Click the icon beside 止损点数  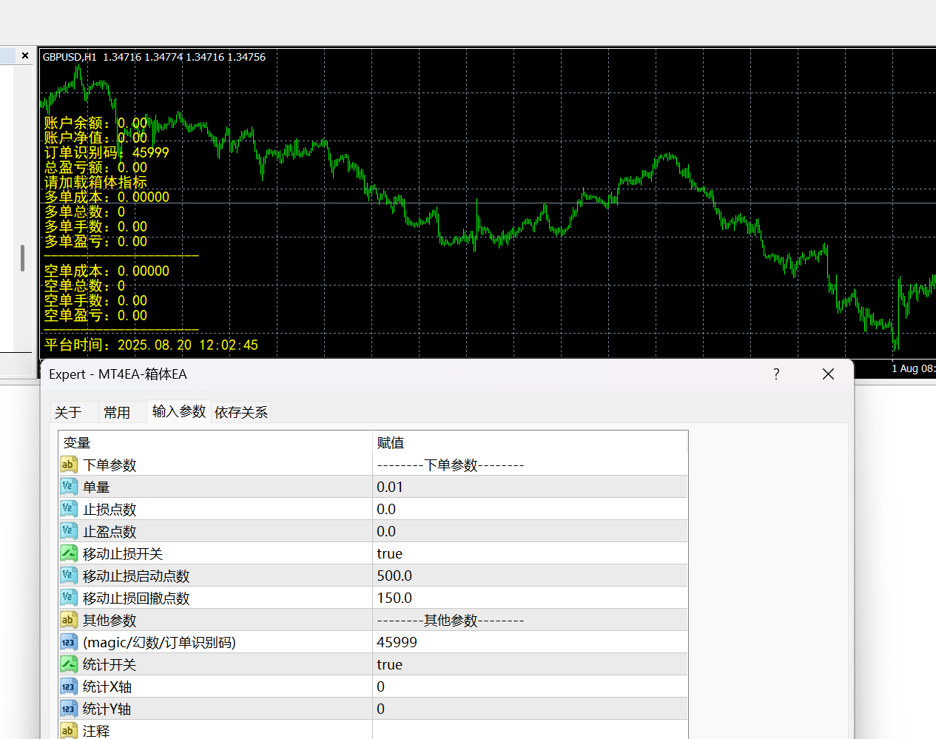(x=68, y=509)
